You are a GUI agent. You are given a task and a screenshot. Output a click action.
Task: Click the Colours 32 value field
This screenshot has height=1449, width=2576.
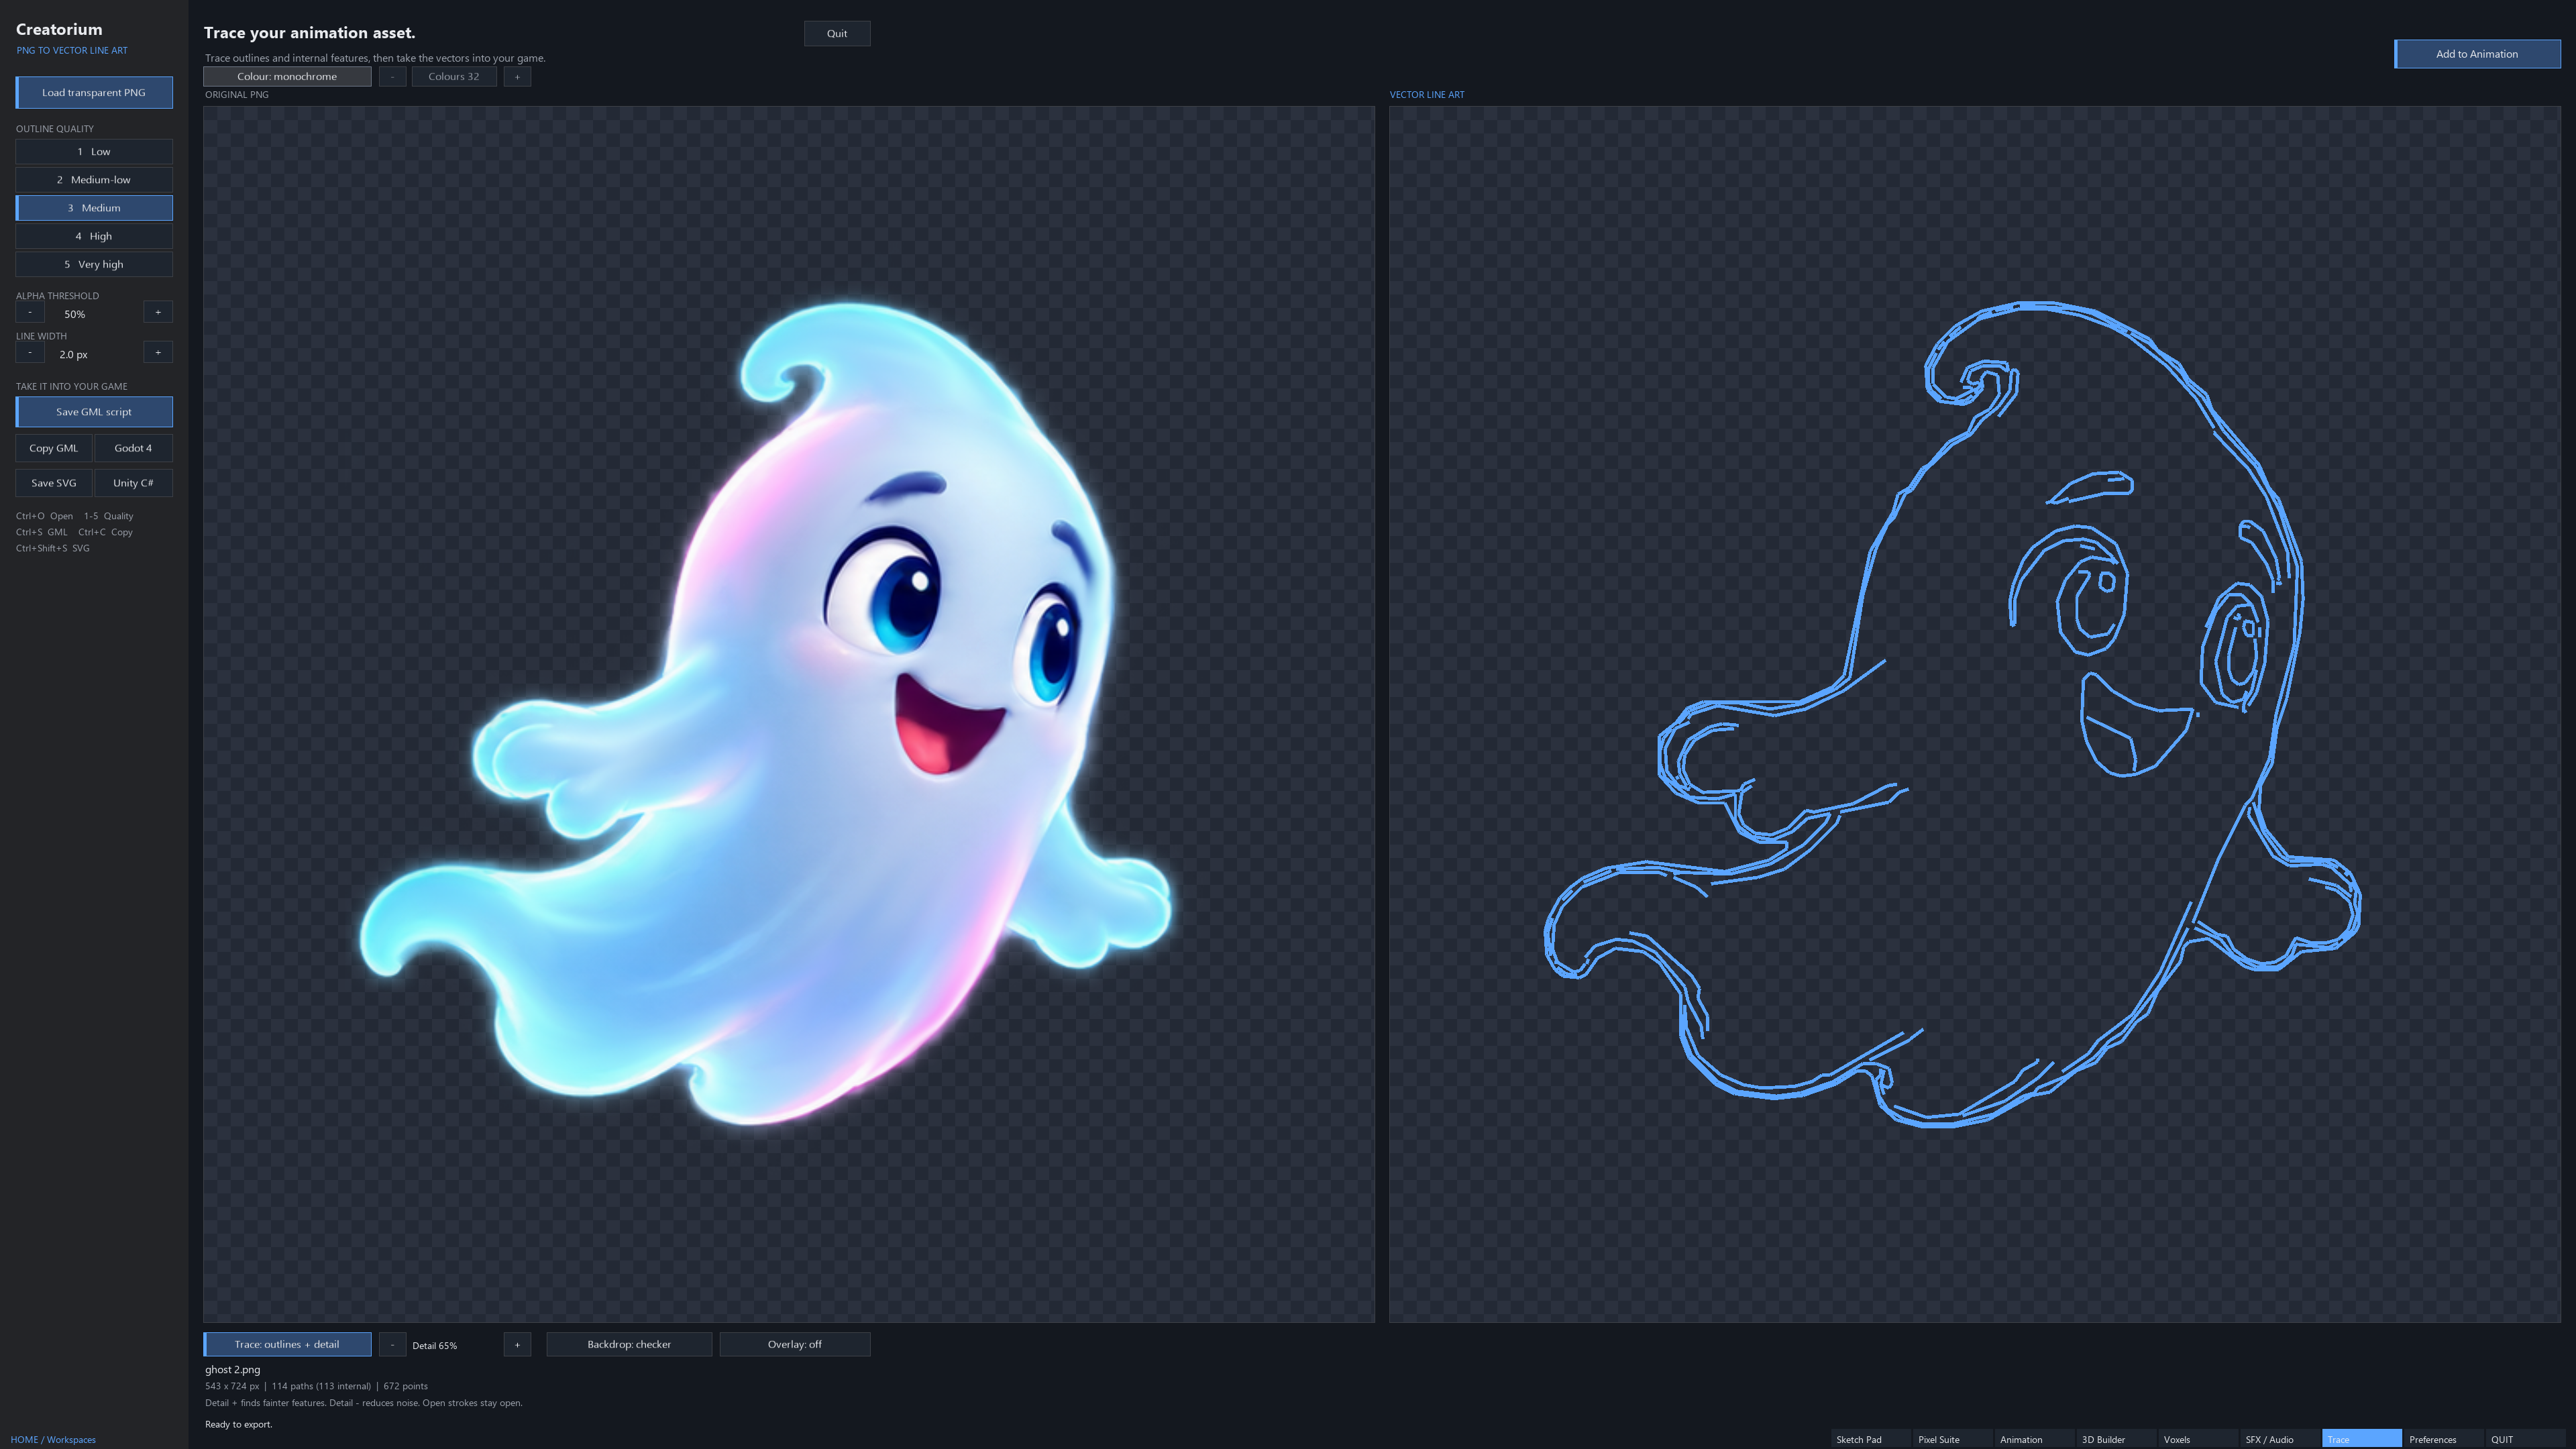[454, 77]
